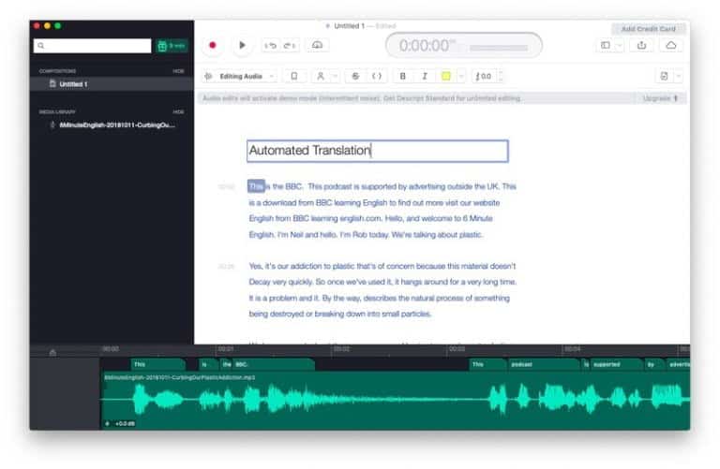This screenshot has height=469, width=720.
Task: Select the yellow highlight color swatch
Action: point(446,76)
